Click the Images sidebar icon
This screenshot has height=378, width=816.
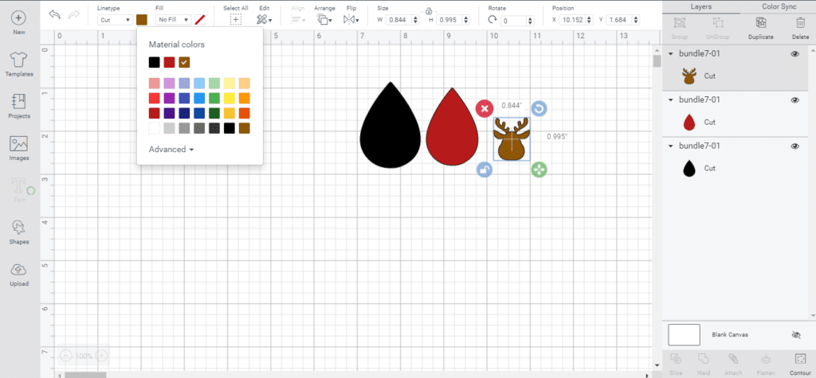(19, 144)
